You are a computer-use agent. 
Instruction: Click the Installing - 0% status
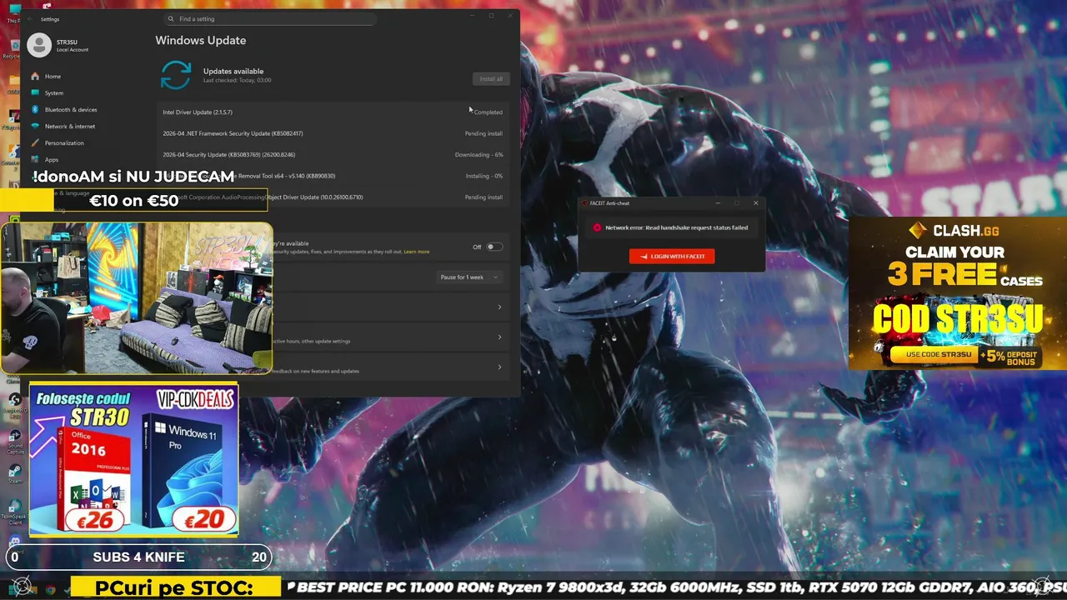[x=484, y=176]
